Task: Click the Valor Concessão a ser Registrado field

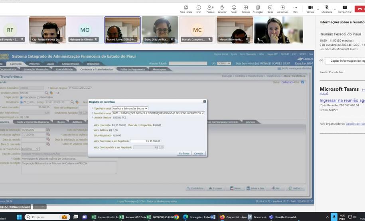Action: [x=146, y=141]
